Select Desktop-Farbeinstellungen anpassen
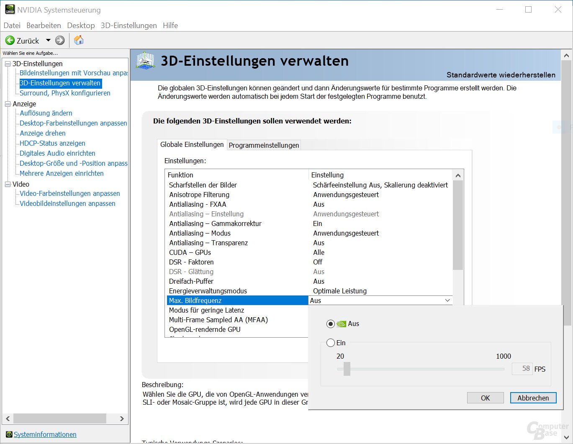The height and width of the screenshot is (444, 573). (73, 123)
